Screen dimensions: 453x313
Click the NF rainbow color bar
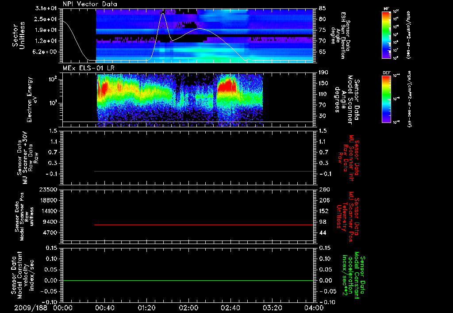(386, 35)
